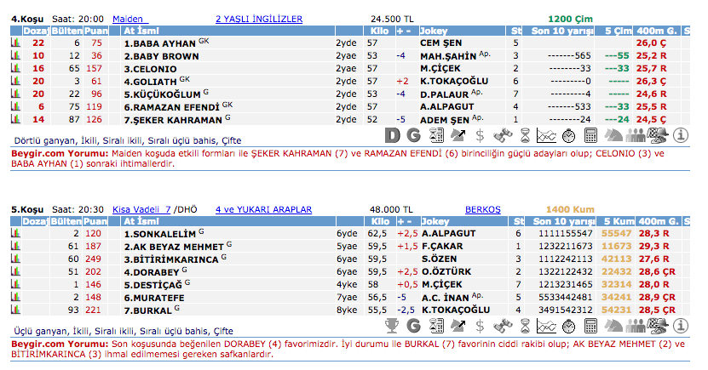This screenshot has width=708, height=370.
Task: Open the 2 YAŞLI İNGİLİZLER link
Action: pos(258,18)
